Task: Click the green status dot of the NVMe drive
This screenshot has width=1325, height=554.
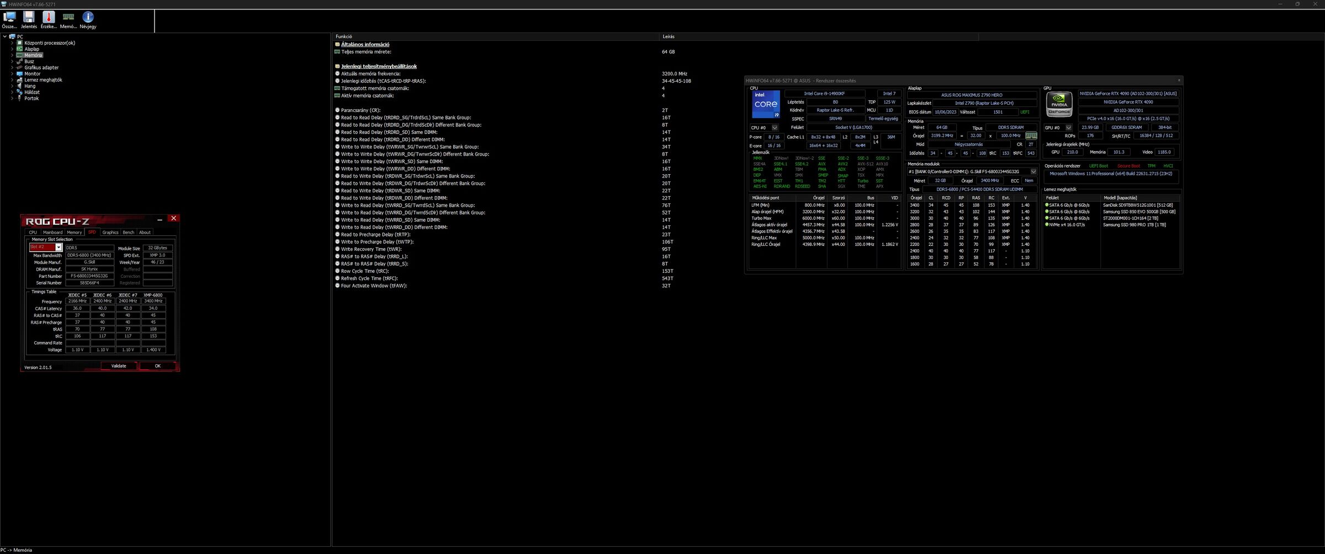Action: pos(1047,225)
